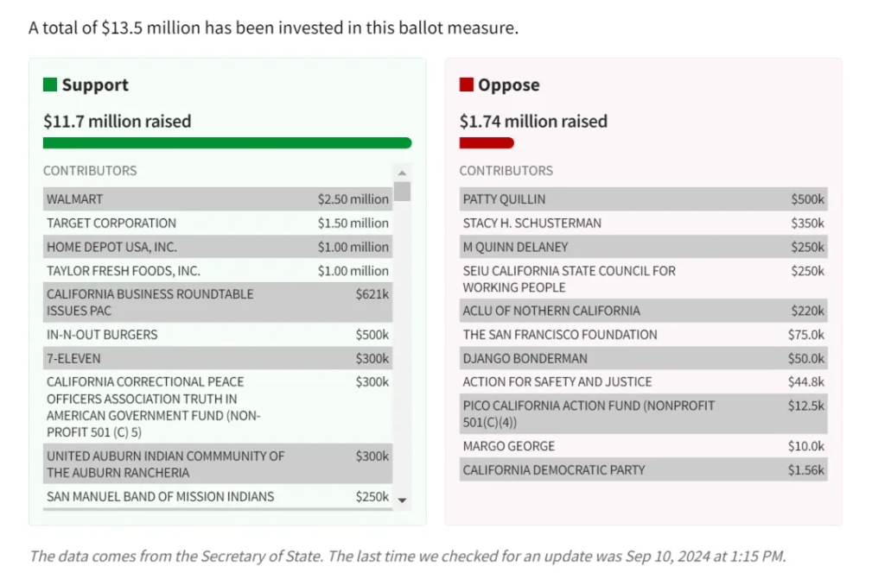Click the SAN MANUEL BAND OF MISSION INDIANS row
Viewport: 872px width, 579px height.
click(218, 497)
